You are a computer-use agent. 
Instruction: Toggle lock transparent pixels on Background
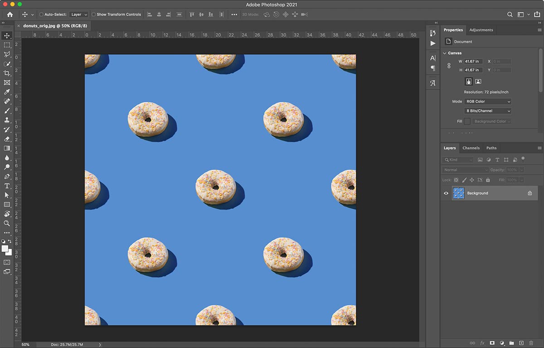pyautogui.click(x=456, y=180)
